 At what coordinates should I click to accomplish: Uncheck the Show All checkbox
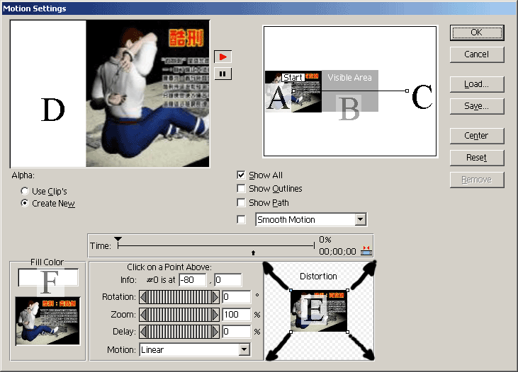tap(242, 175)
